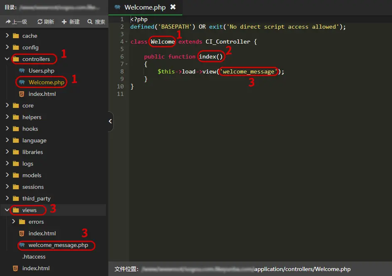392x276 pixels.
Task: Collapse the views folder chevron
Action: pos(7,210)
